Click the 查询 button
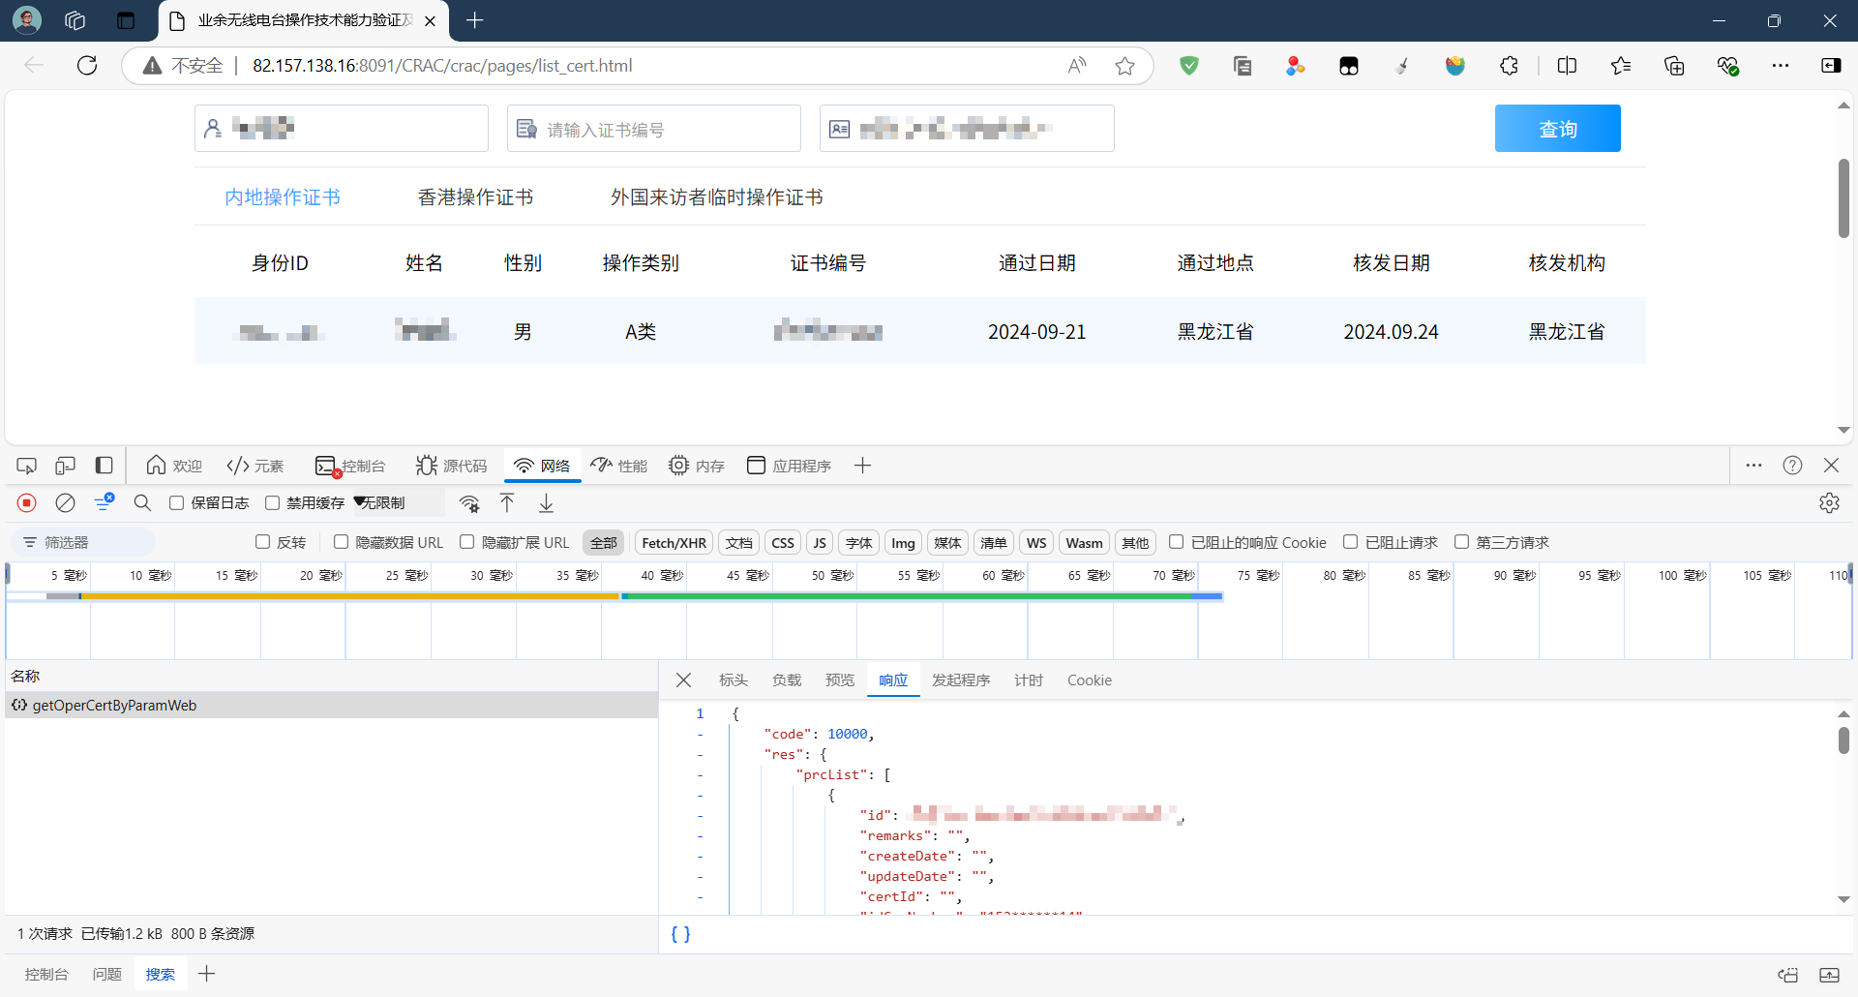 (1558, 129)
